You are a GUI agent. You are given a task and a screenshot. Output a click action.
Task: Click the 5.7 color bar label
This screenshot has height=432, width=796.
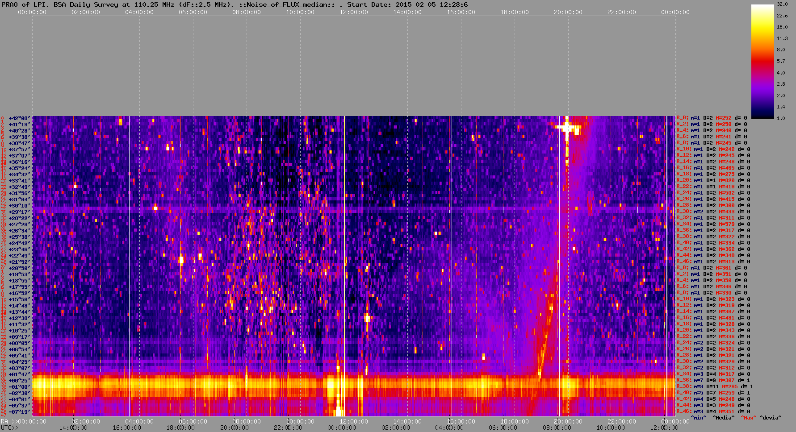click(781, 61)
